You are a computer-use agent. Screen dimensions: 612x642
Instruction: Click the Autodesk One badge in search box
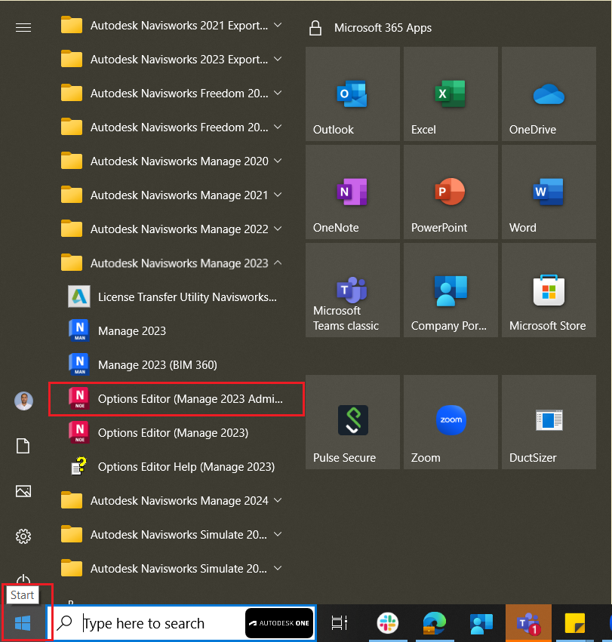coord(279,623)
